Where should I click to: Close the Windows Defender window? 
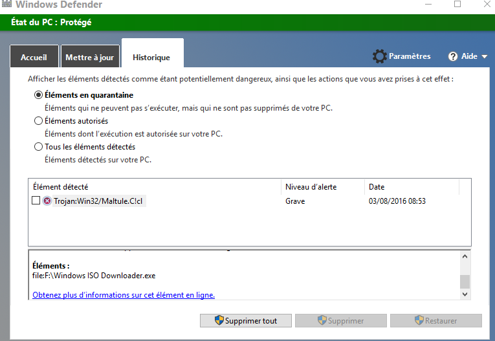coord(487,4)
